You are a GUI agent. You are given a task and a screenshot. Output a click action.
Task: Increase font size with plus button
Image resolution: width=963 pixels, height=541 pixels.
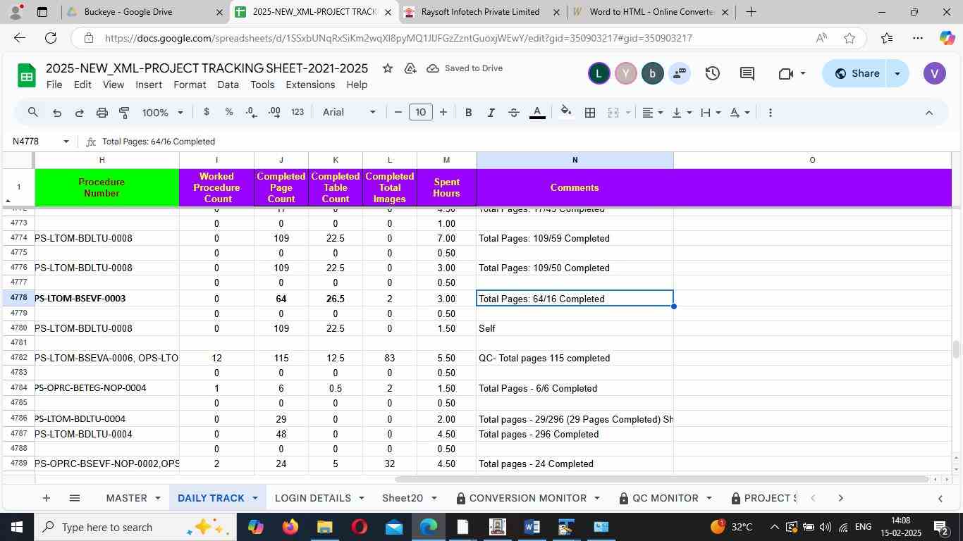point(443,113)
